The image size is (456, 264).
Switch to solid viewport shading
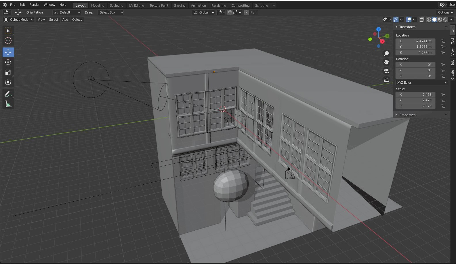[x=434, y=20]
